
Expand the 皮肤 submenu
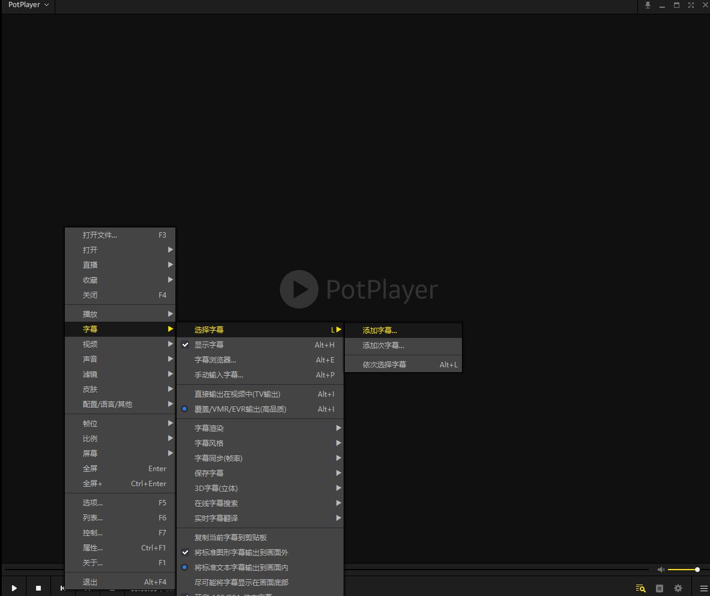tap(120, 389)
